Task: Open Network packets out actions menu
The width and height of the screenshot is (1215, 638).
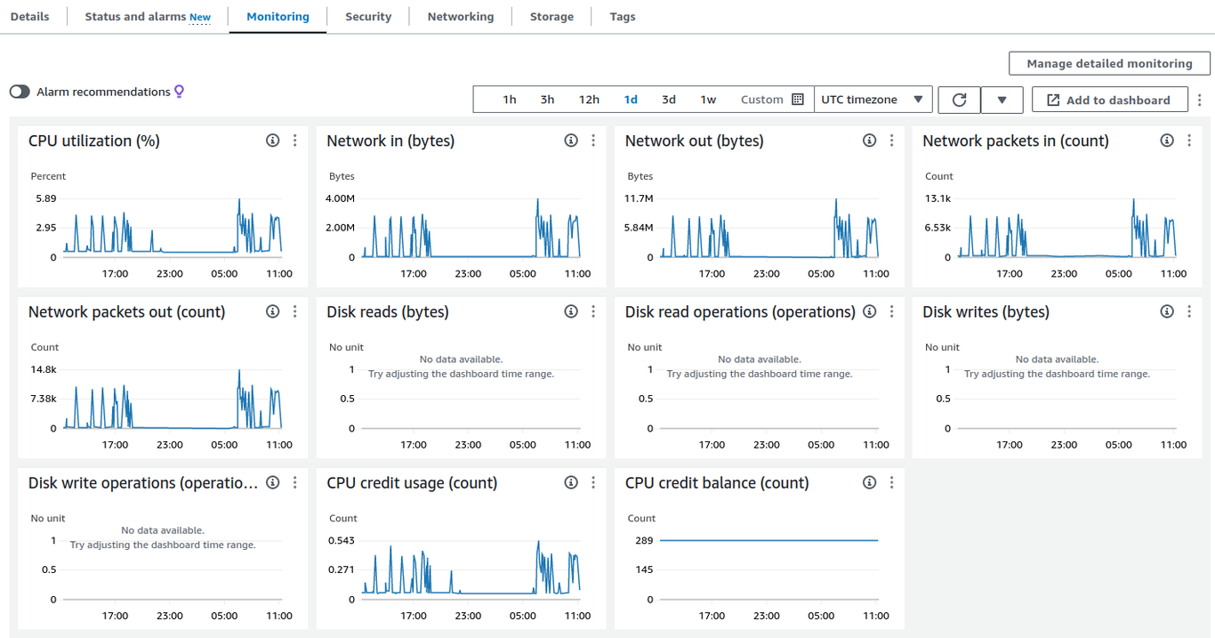Action: click(x=295, y=311)
